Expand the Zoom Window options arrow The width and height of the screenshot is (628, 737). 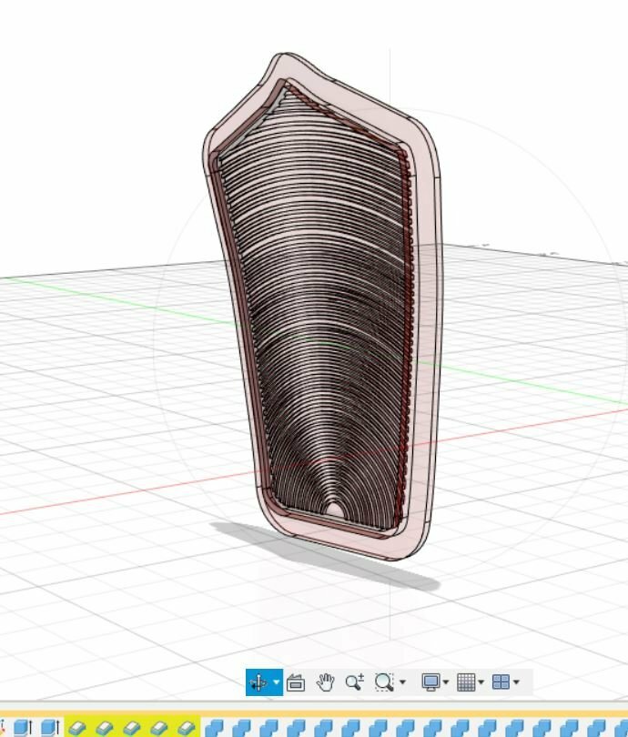[x=401, y=682]
